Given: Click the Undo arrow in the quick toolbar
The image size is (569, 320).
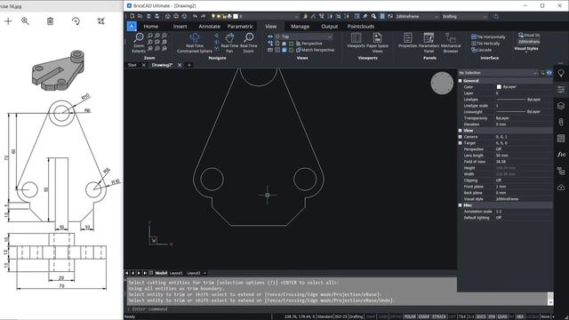Looking at the screenshot, I should (x=195, y=16).
